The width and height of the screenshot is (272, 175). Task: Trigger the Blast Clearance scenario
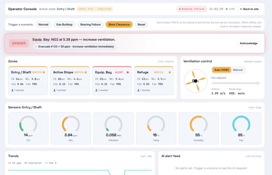tap(119, 24)
